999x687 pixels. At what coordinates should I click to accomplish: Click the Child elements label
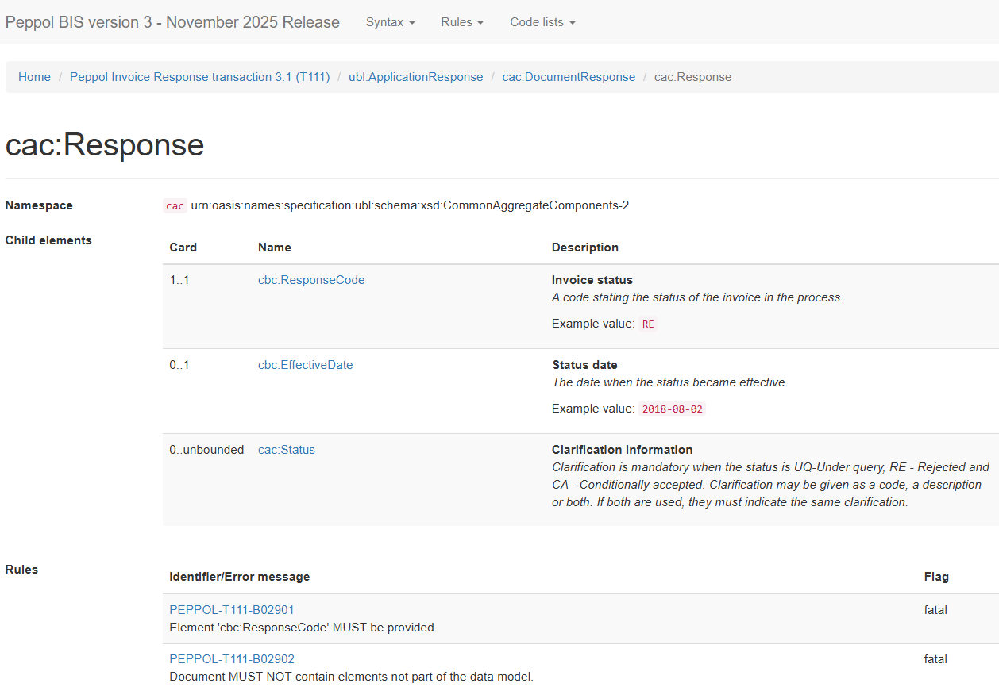tap(48, 240)
